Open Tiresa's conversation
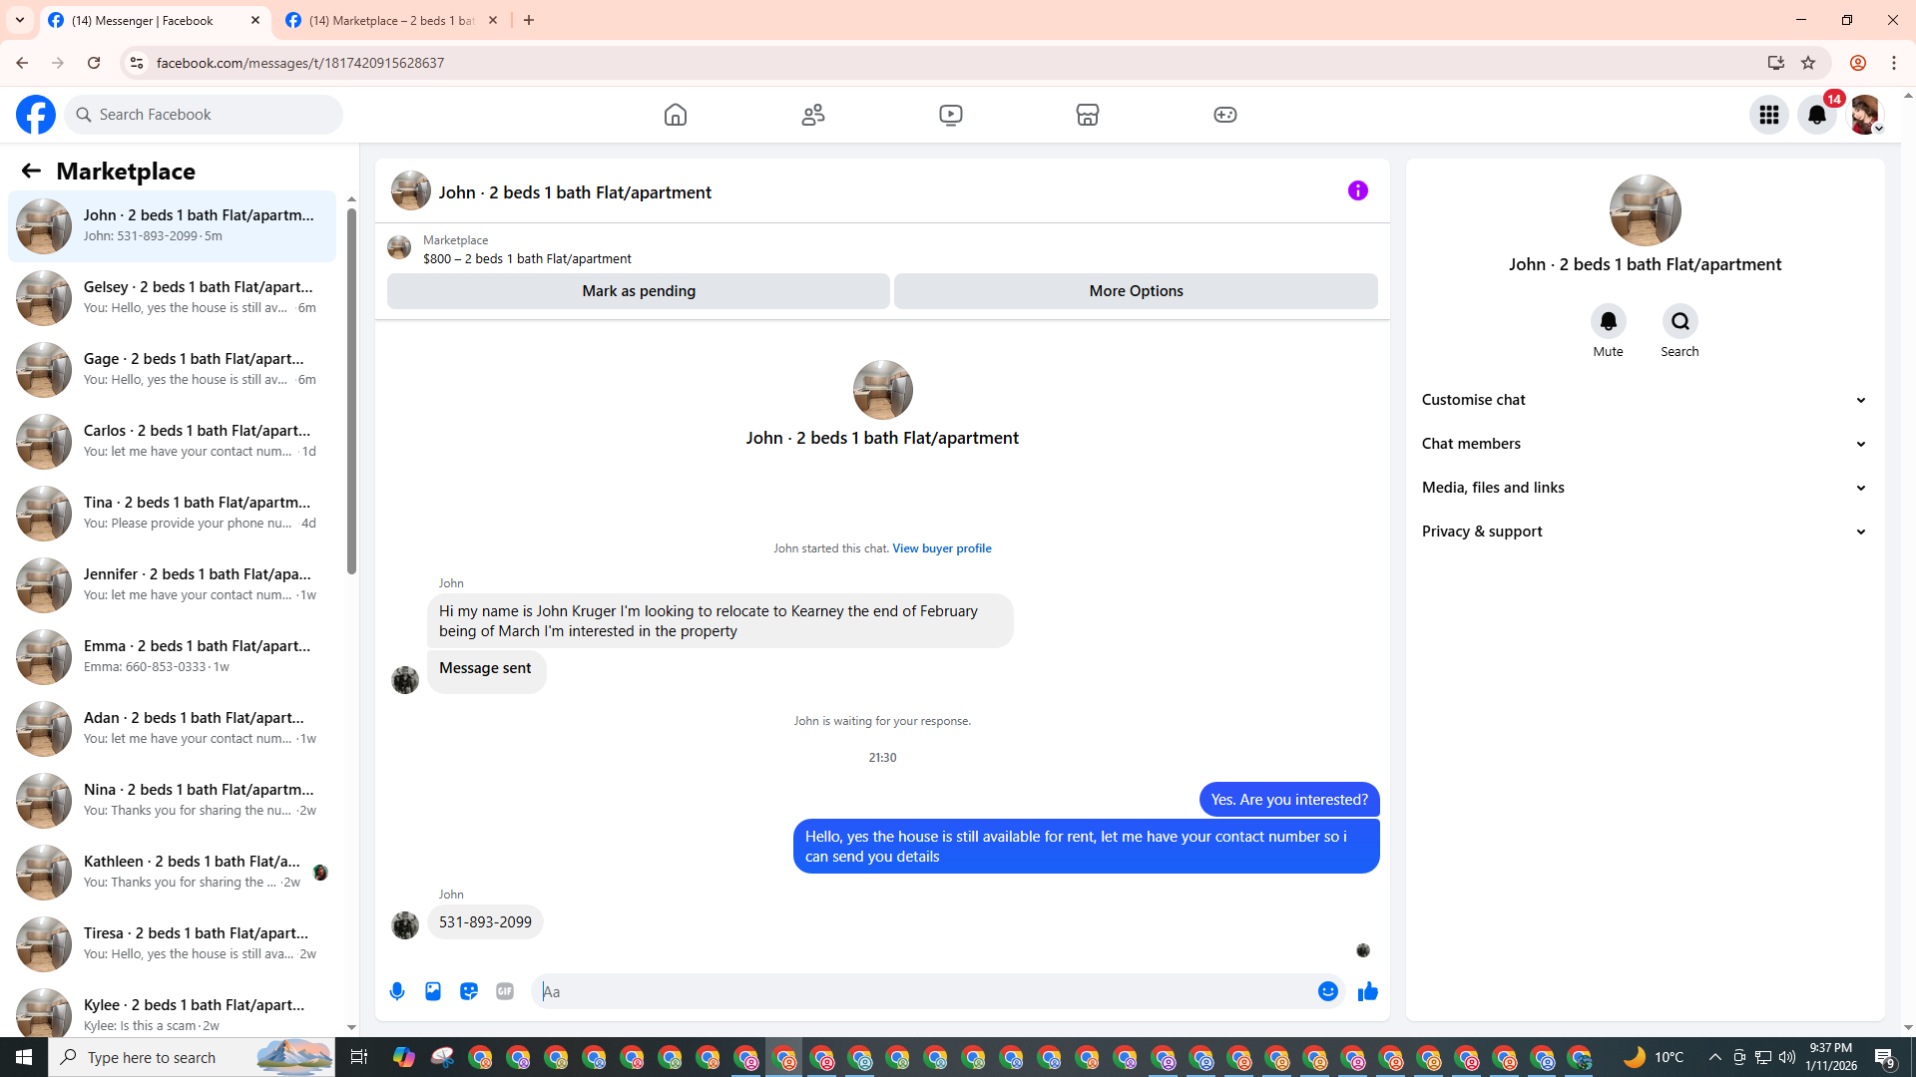1916x1077 pixels. (173, 944)
